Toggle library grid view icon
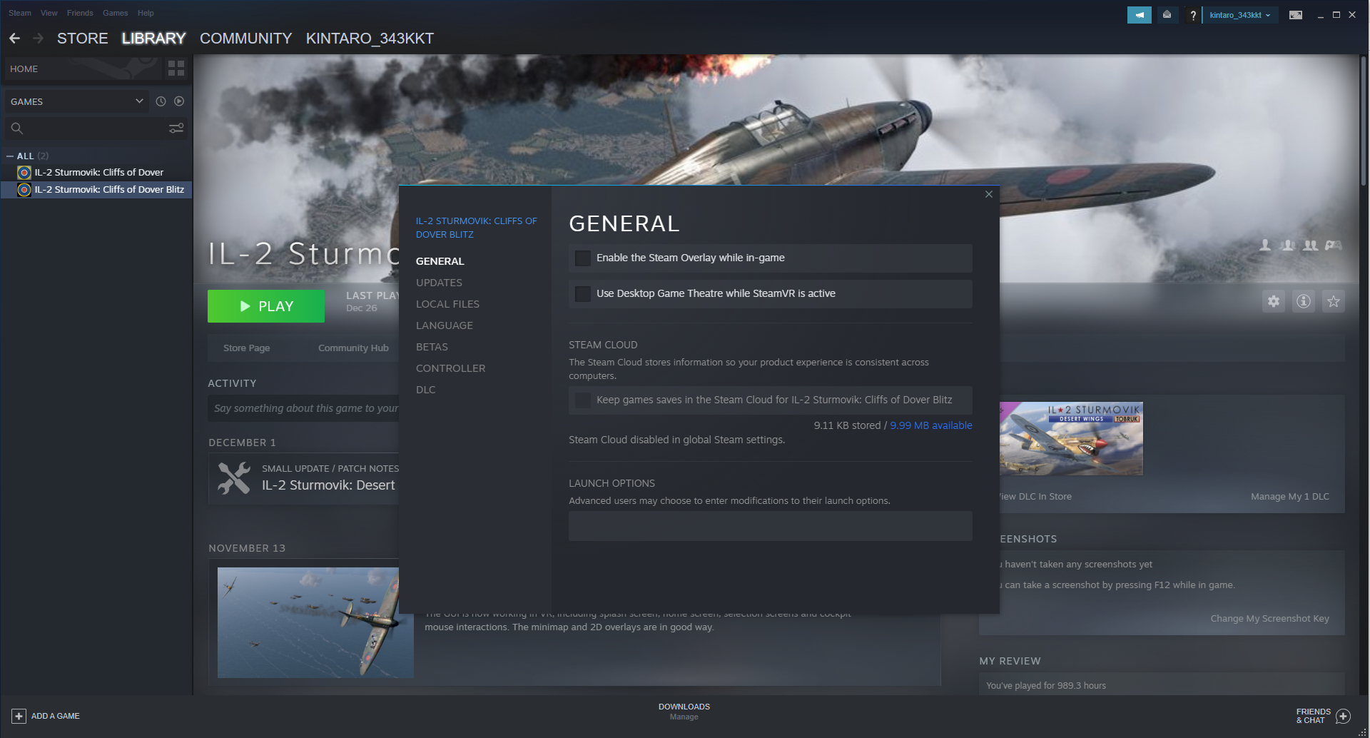Viewport: 1370px width, 738px height. 176,69
